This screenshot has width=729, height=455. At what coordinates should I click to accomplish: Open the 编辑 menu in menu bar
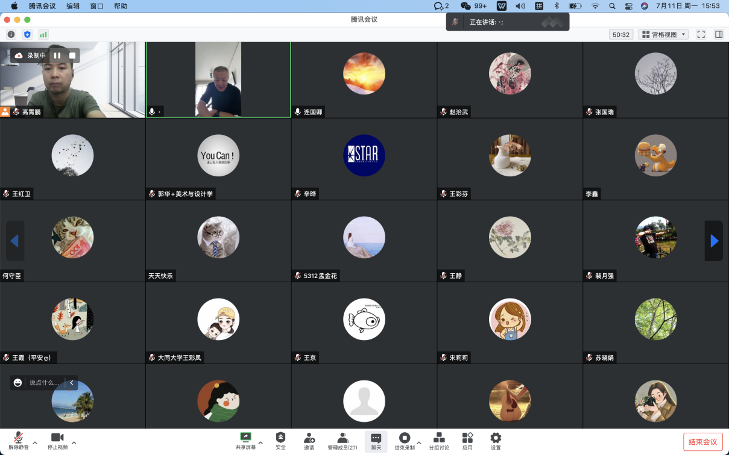pos(73,6)
